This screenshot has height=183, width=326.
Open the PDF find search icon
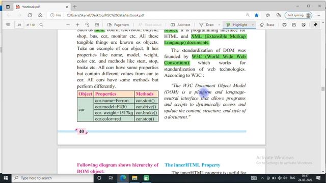pos(41,25)
